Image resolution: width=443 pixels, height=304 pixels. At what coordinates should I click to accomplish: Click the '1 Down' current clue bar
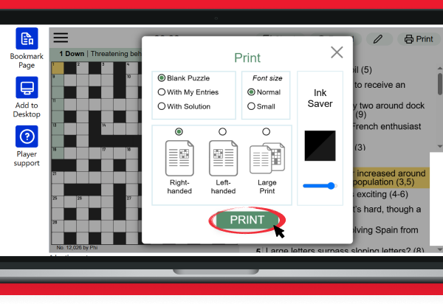[x=96, y=54]
